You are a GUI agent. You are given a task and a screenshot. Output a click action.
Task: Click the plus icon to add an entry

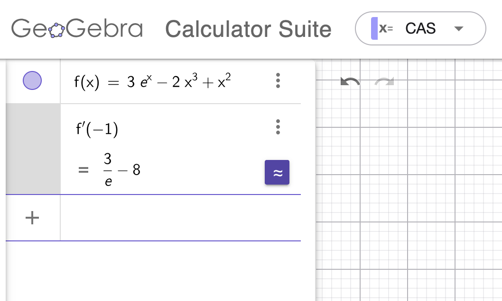(32, 218)
